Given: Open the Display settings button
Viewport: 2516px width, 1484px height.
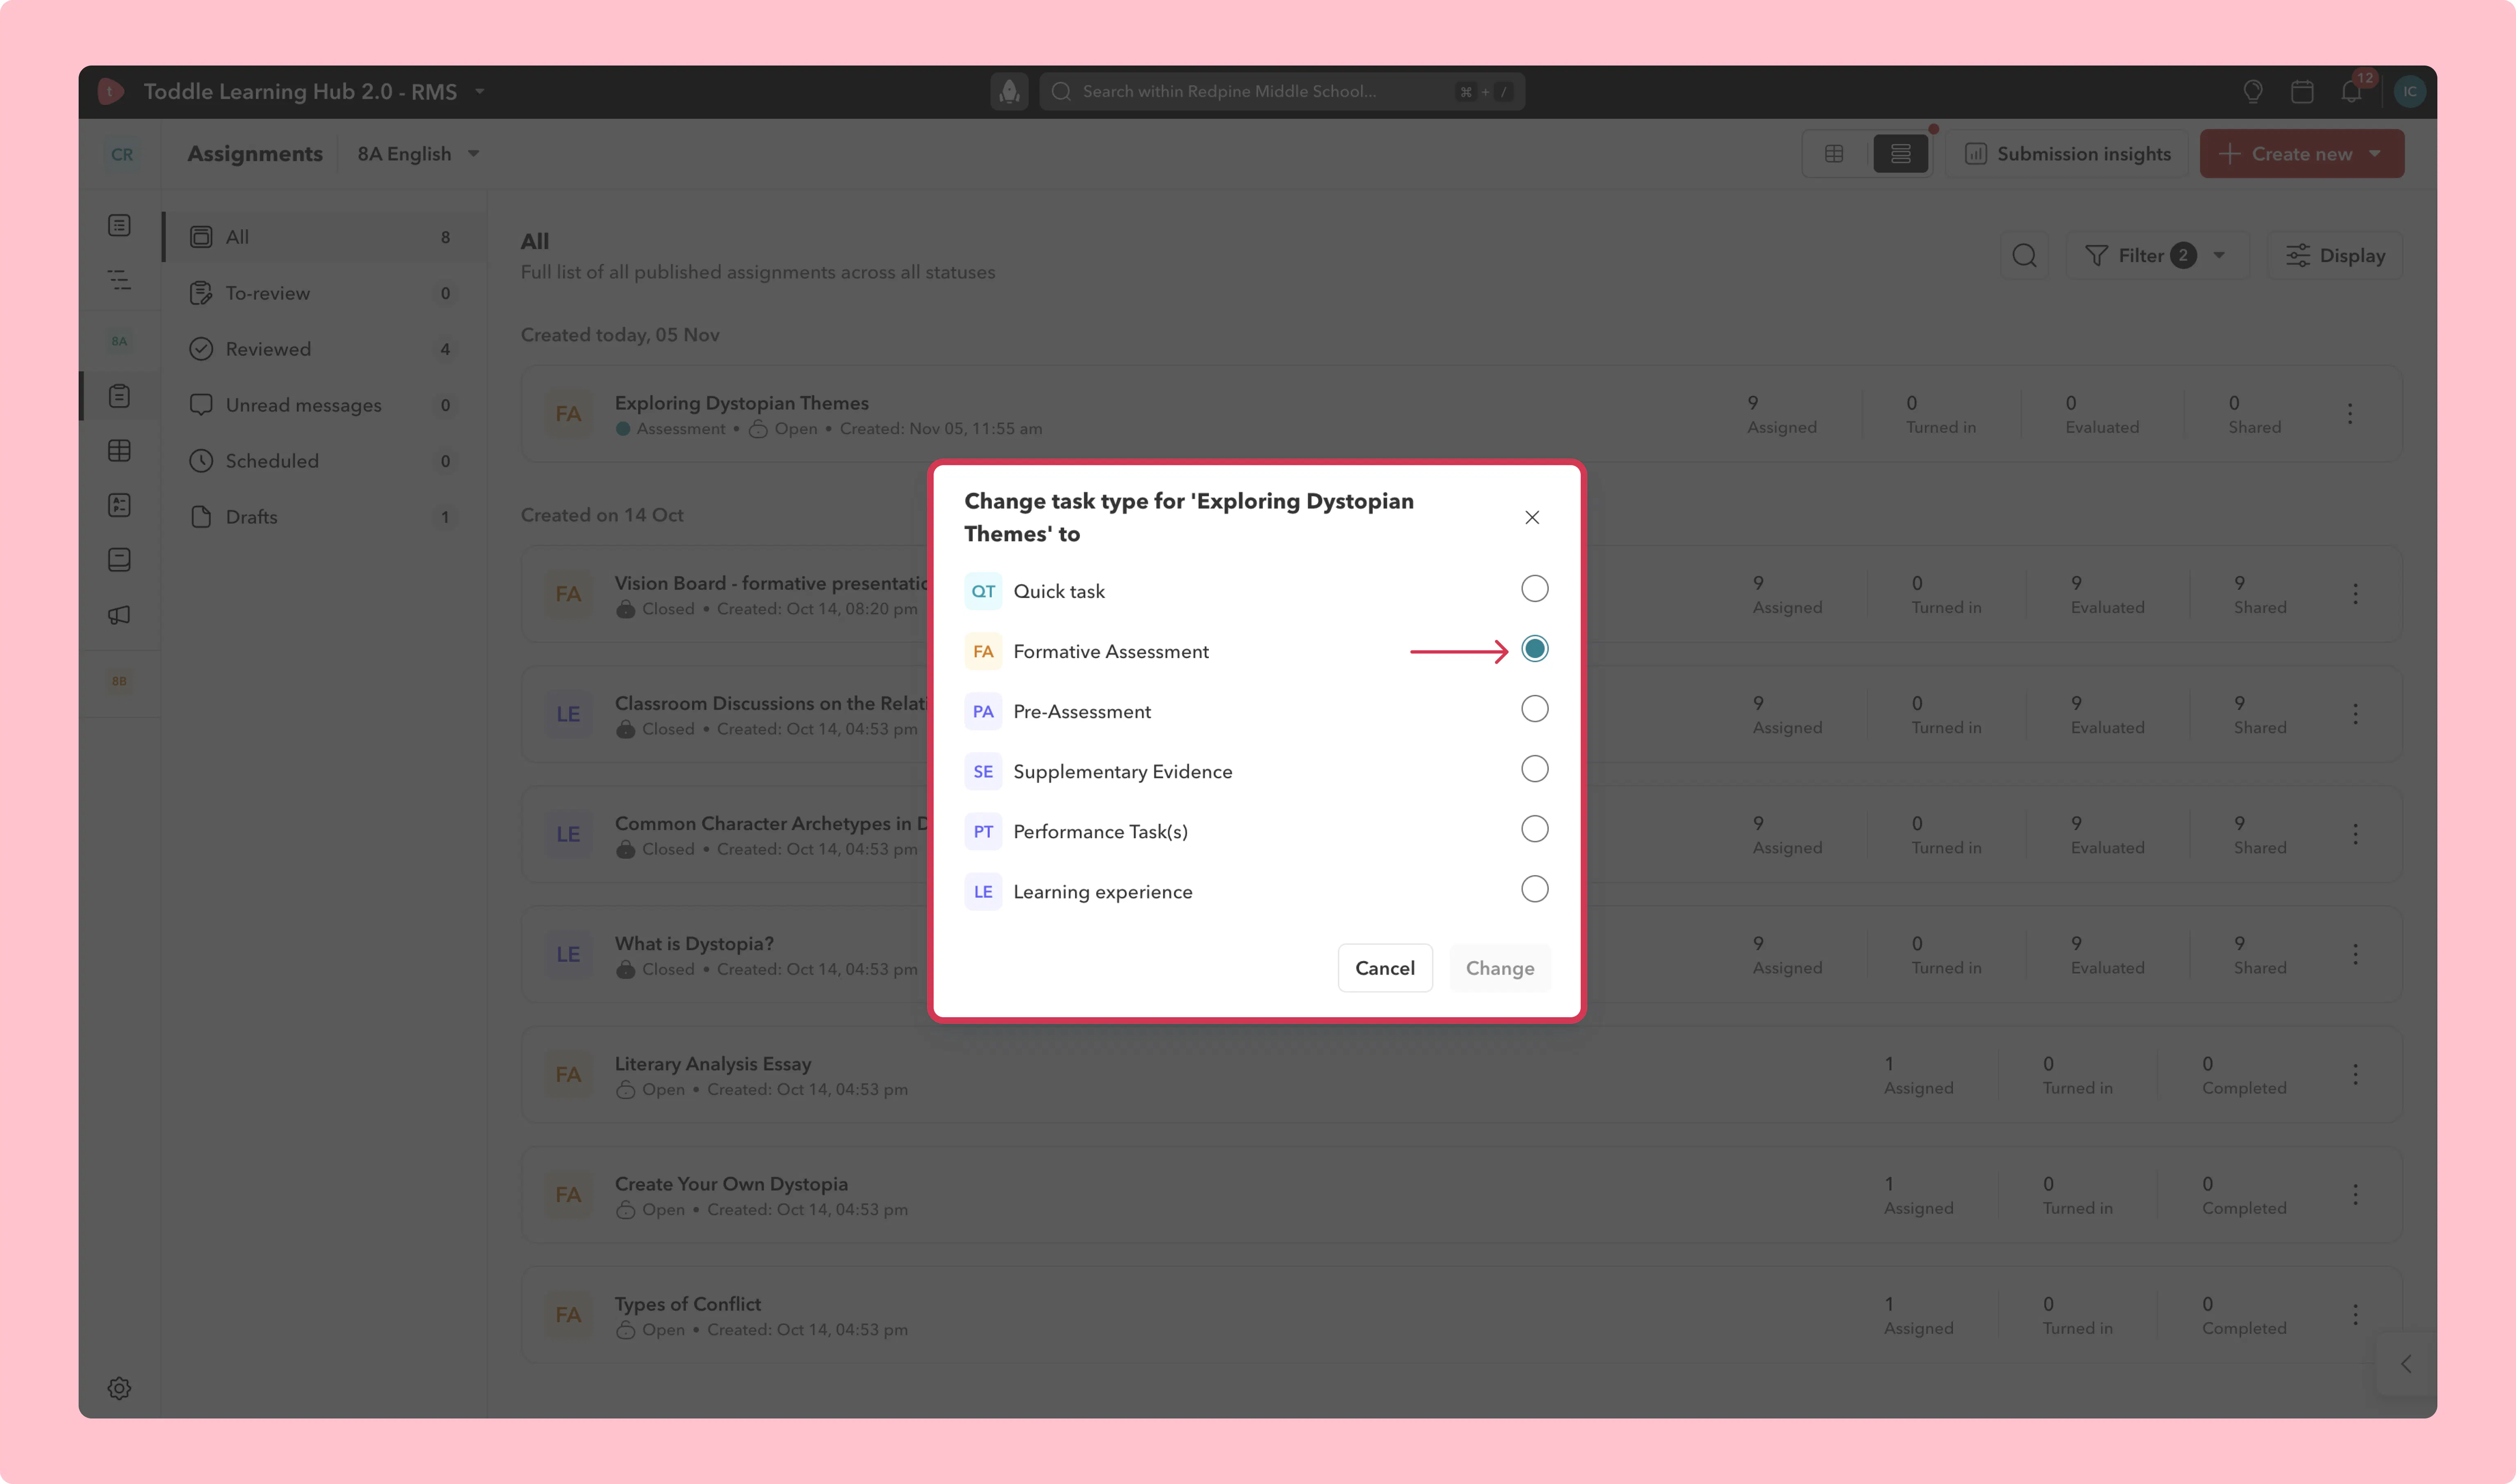Looking at the screenshot, I should point(2335,256).
